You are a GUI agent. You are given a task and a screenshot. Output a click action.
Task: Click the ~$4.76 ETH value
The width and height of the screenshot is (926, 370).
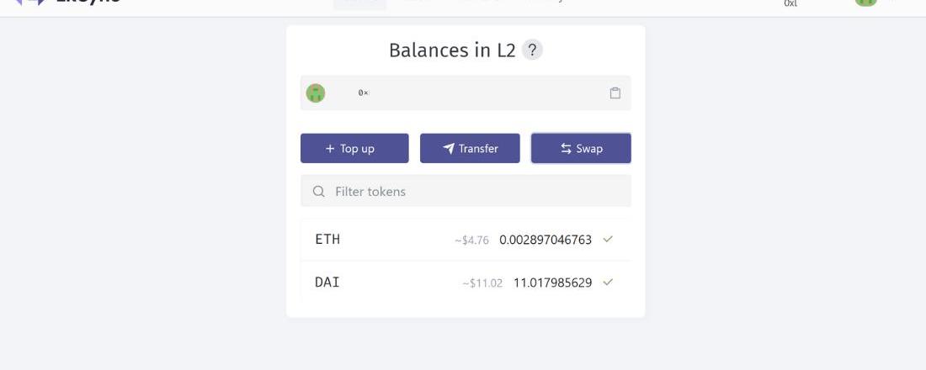pos(471,240)
